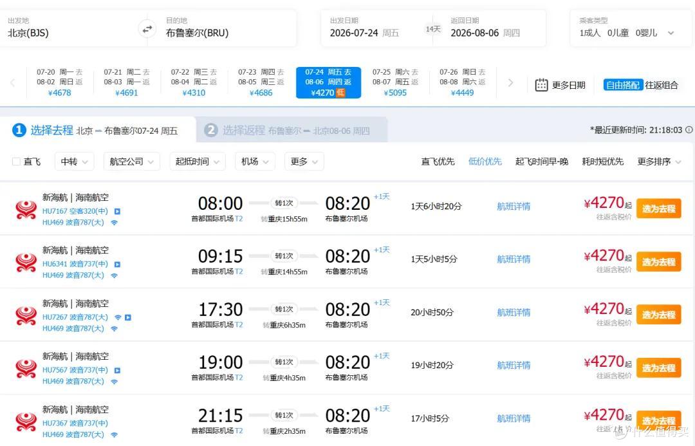Screen dimensions: 695x446
Task: Click wifi icon on HU469 in 08:00 row
Action: pos(115,223)
